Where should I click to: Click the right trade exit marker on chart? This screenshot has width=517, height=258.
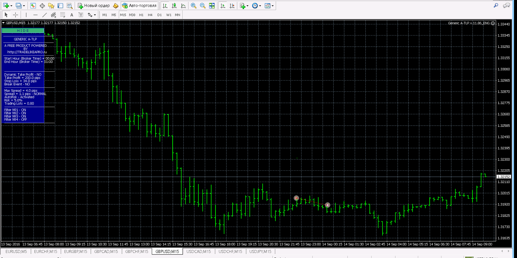[328, 205]
